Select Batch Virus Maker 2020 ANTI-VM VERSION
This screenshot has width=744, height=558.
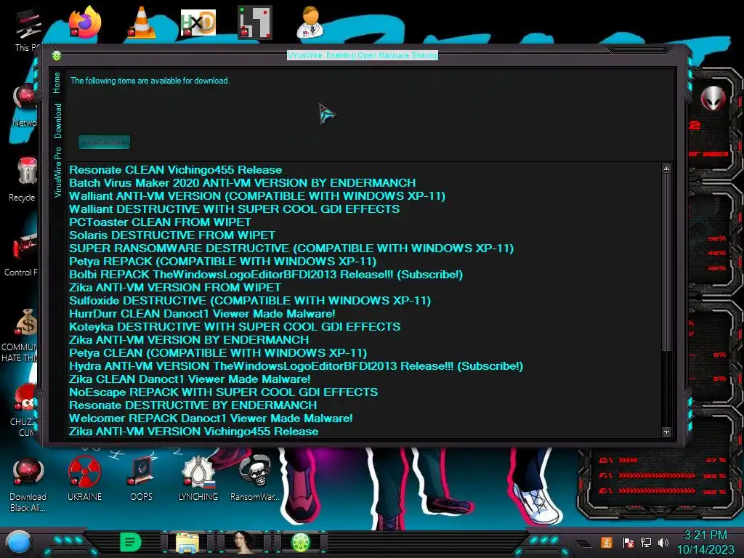243,182
